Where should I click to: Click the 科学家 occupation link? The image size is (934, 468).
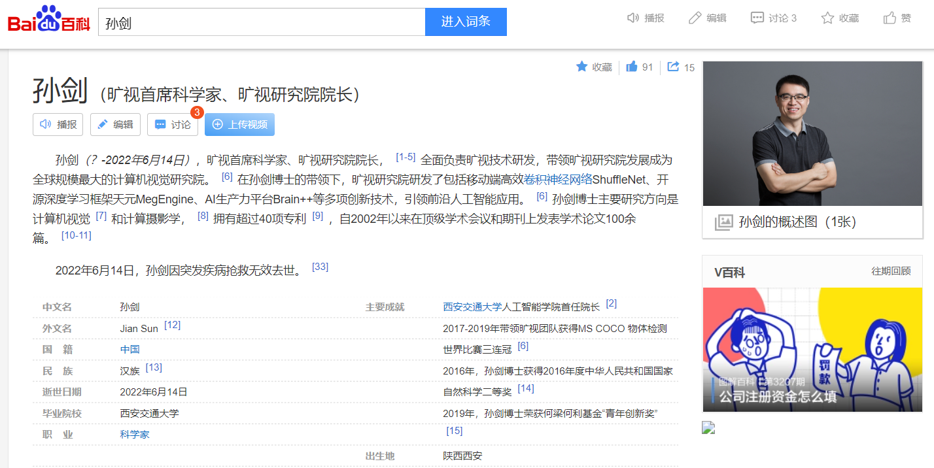point(135,434)
